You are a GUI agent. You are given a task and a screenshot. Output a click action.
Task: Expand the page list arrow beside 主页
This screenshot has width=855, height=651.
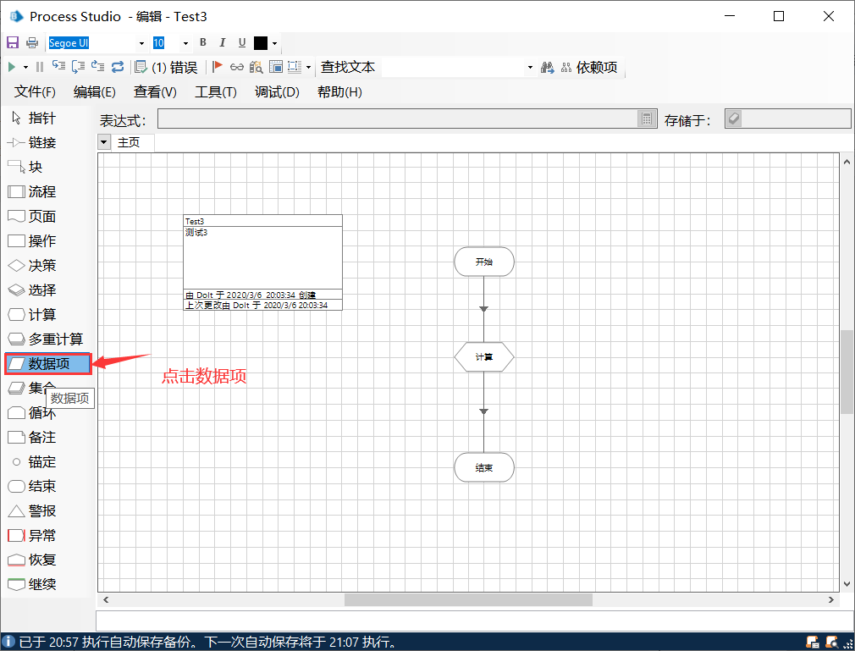(x=104, y=142)
